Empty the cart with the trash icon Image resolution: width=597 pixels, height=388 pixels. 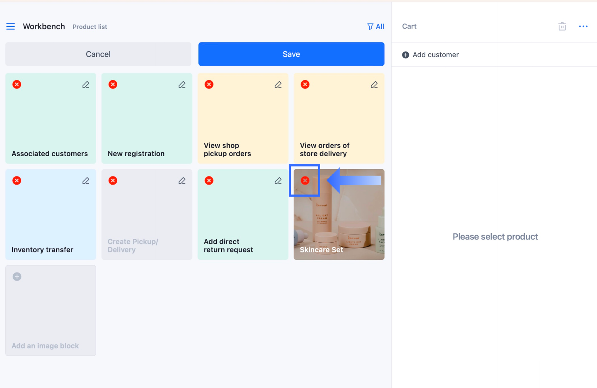click(x=562, y=26)
